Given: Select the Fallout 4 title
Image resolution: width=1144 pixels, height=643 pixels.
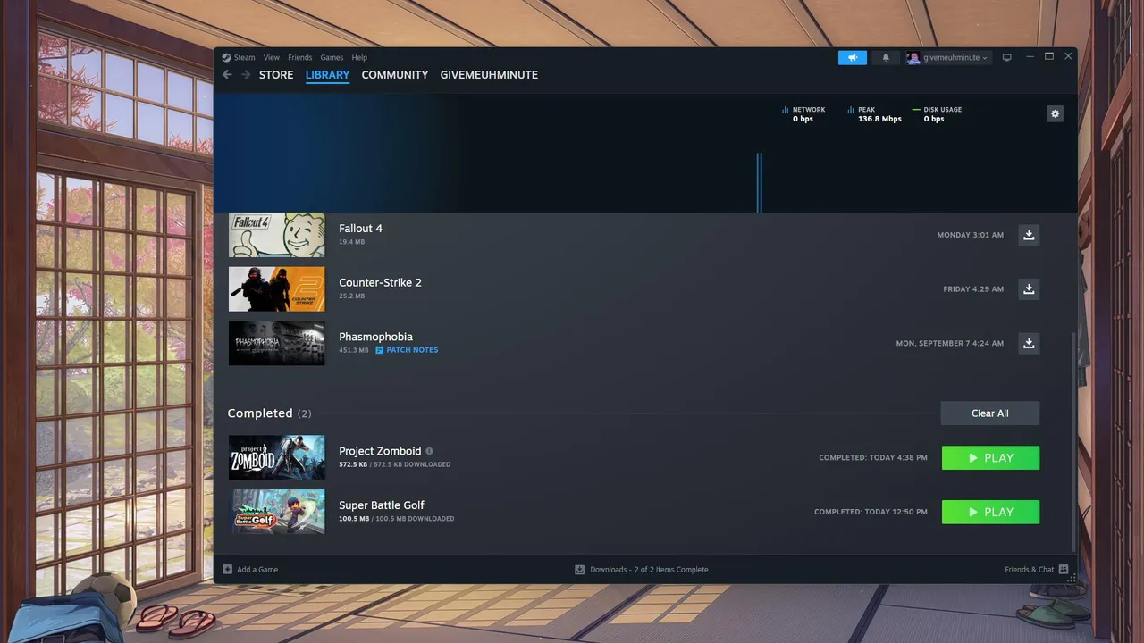Looking at the screenshot, I should [360, 229].
